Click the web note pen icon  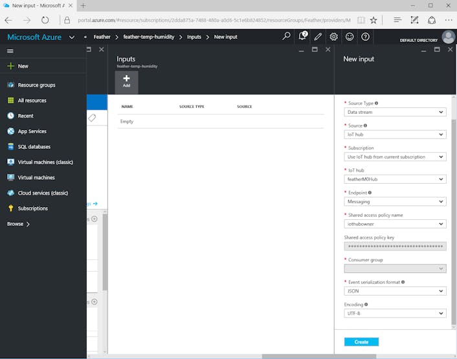tap(414, 20)
